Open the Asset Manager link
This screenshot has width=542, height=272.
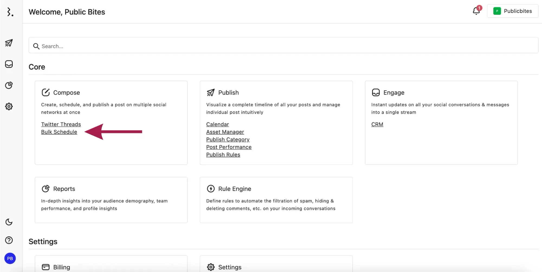(225, 132)
